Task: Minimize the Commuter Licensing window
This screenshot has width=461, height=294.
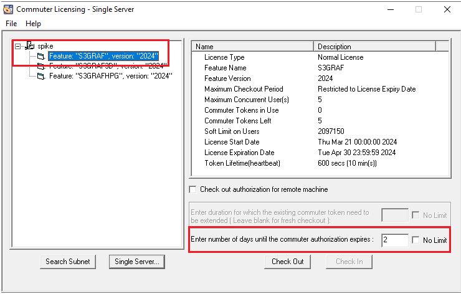Action: point(391,9)
